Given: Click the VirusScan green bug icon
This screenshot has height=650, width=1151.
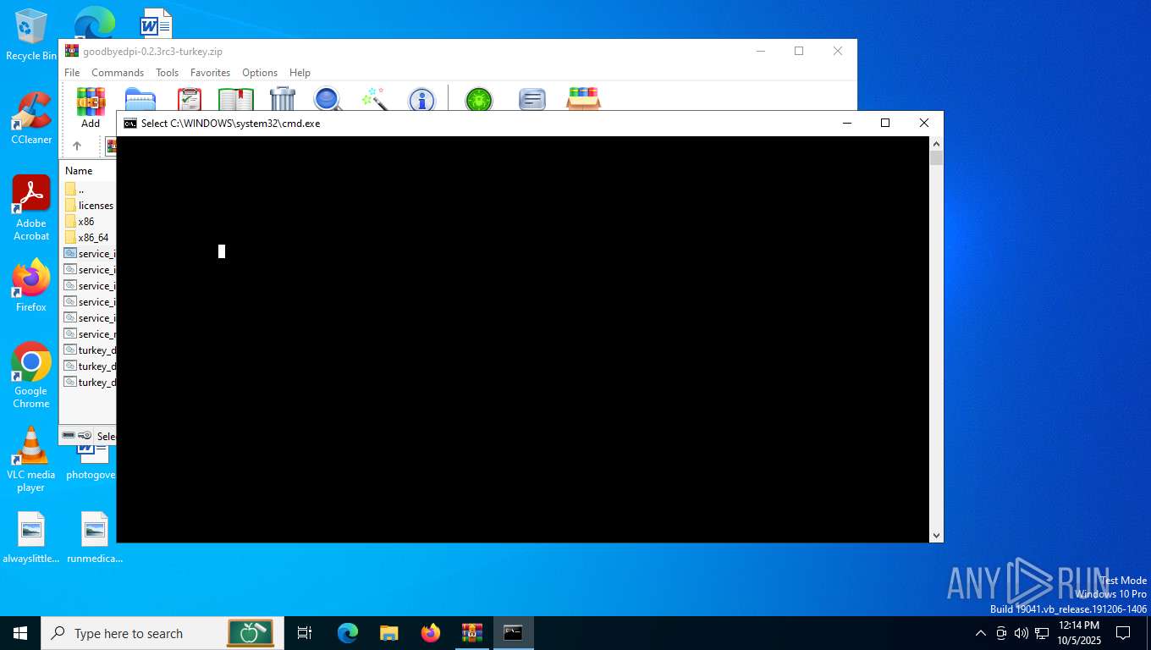Looking at the screenshot, I should tap(479, 100).
